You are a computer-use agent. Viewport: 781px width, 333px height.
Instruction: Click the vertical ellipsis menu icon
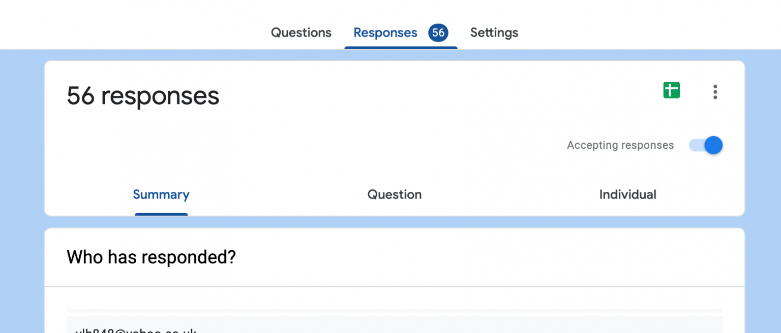click(x=715, y=92)
